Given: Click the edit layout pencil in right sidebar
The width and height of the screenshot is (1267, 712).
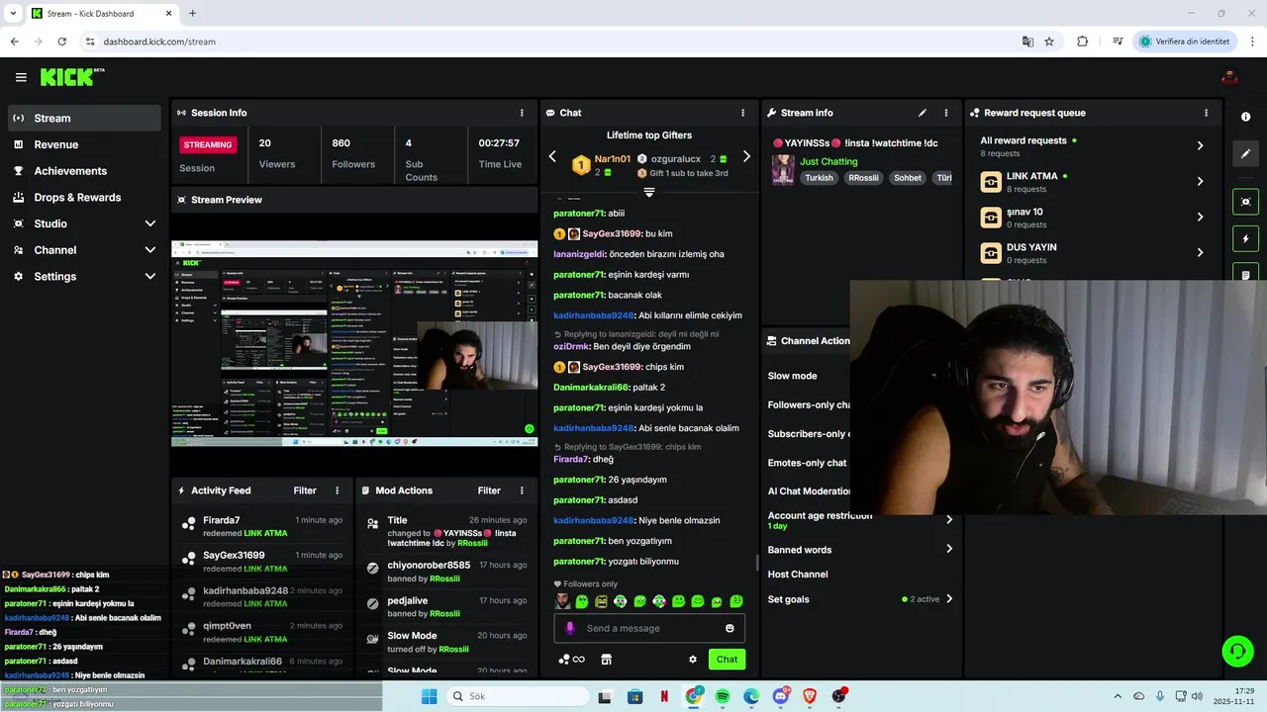Looking at the screenshot, I should pyautogui.click(x=1245, y=153).
